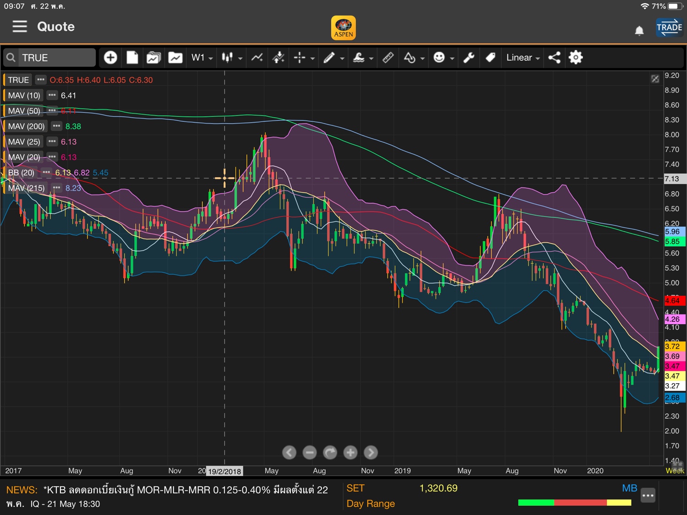Expand the W1 timeframe dropdown
This screenshot has height=515, width=687.
(202, 58)
